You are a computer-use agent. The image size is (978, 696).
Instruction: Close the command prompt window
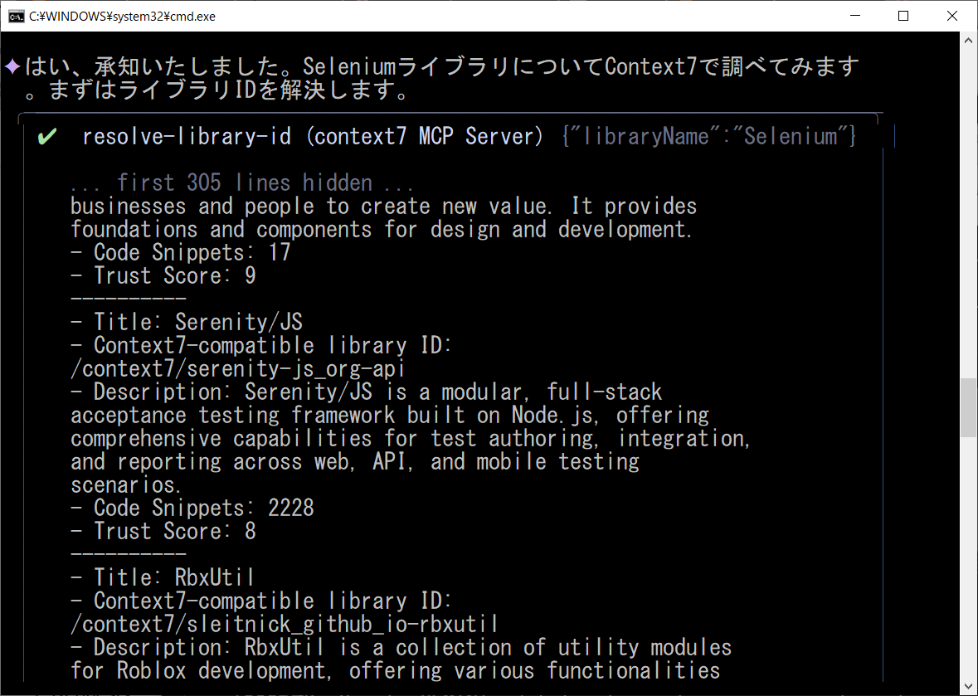click(950, 16)
